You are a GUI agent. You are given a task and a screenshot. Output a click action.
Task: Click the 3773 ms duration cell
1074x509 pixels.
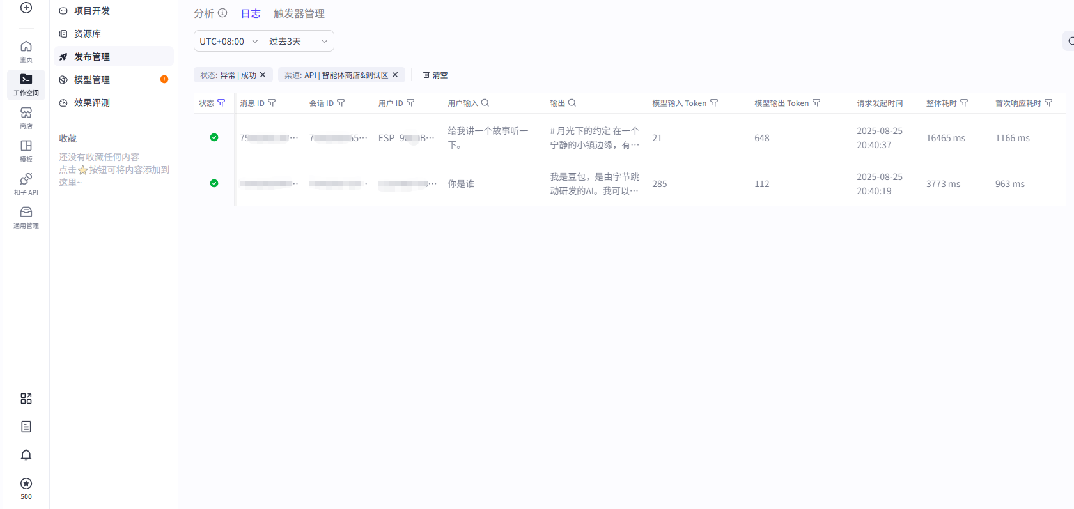point(943,184)
